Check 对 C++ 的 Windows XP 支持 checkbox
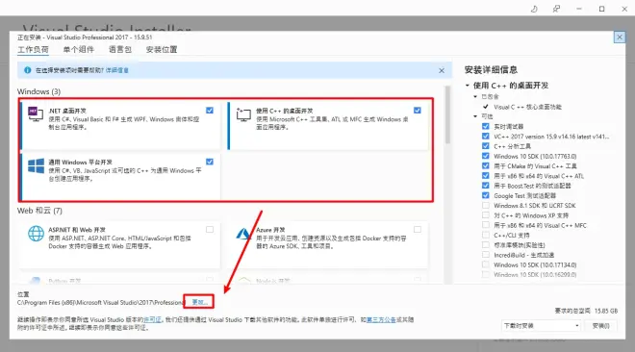 point(486,215)
